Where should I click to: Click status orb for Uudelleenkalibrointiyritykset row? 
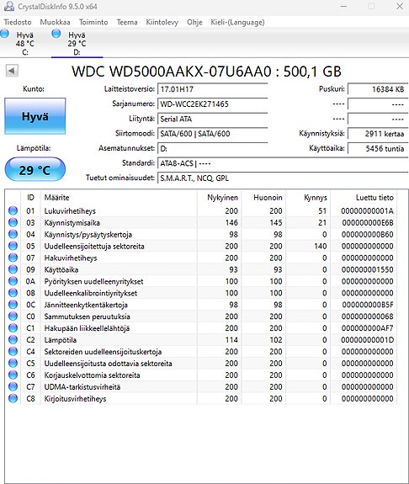pos(13,293)
